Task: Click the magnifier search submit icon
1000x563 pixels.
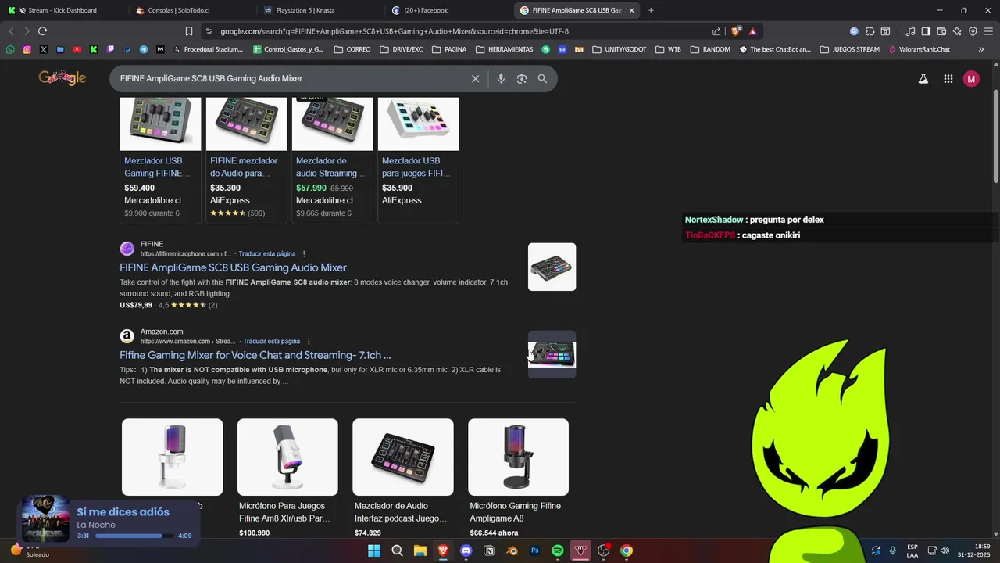Action: click(x=542, y=78)
